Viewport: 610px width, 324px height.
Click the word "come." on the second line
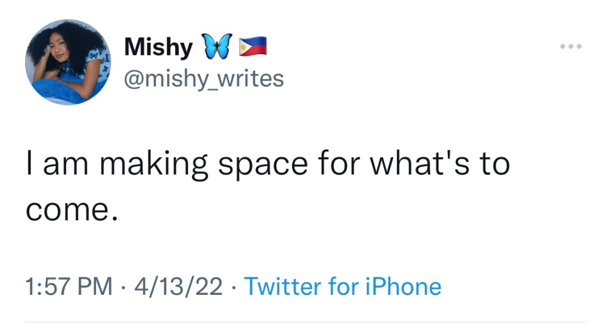(x=70, y=210)
